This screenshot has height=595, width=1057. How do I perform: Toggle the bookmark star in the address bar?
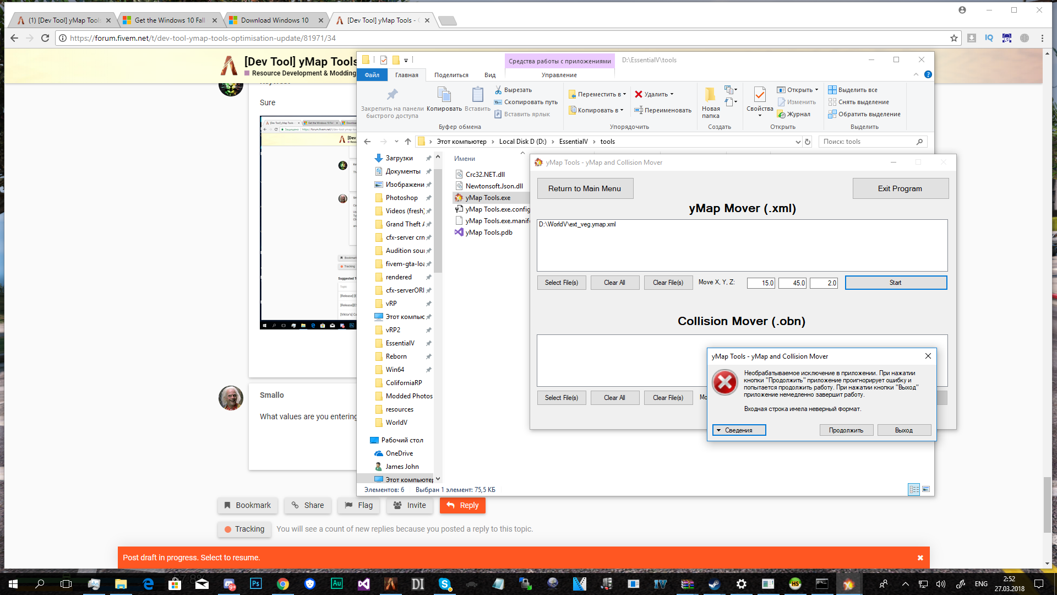pos(953,38)
